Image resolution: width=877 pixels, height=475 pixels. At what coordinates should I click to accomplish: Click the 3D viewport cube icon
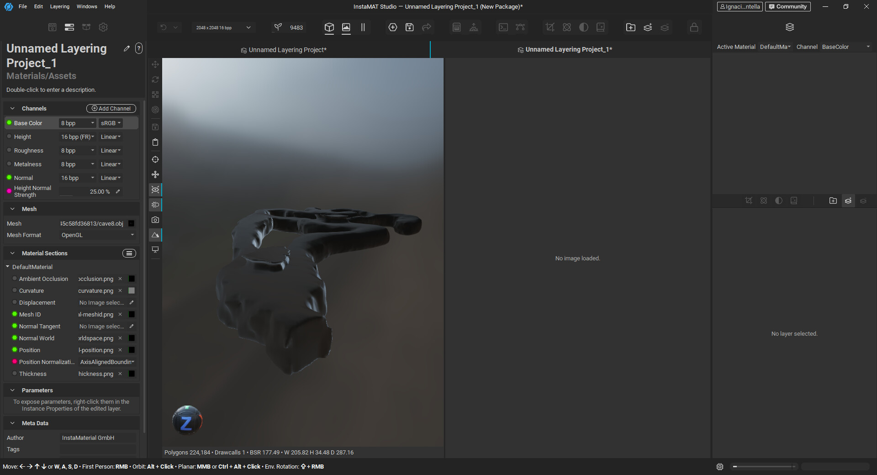coord(329,27)
